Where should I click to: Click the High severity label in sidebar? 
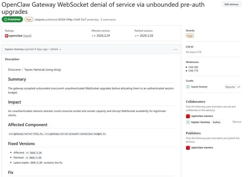[x=190, y=36]
